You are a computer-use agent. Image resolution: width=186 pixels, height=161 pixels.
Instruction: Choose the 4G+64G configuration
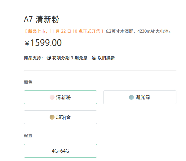coord(60,151)
